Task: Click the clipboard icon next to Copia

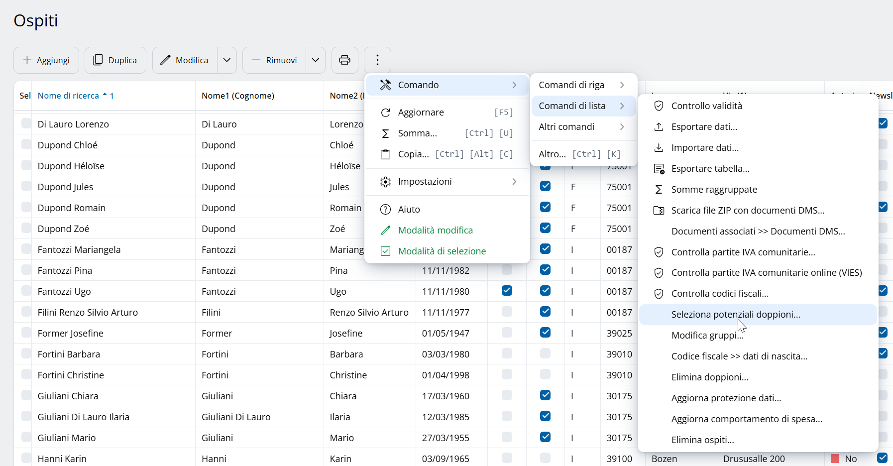Action: pos(385,154)
